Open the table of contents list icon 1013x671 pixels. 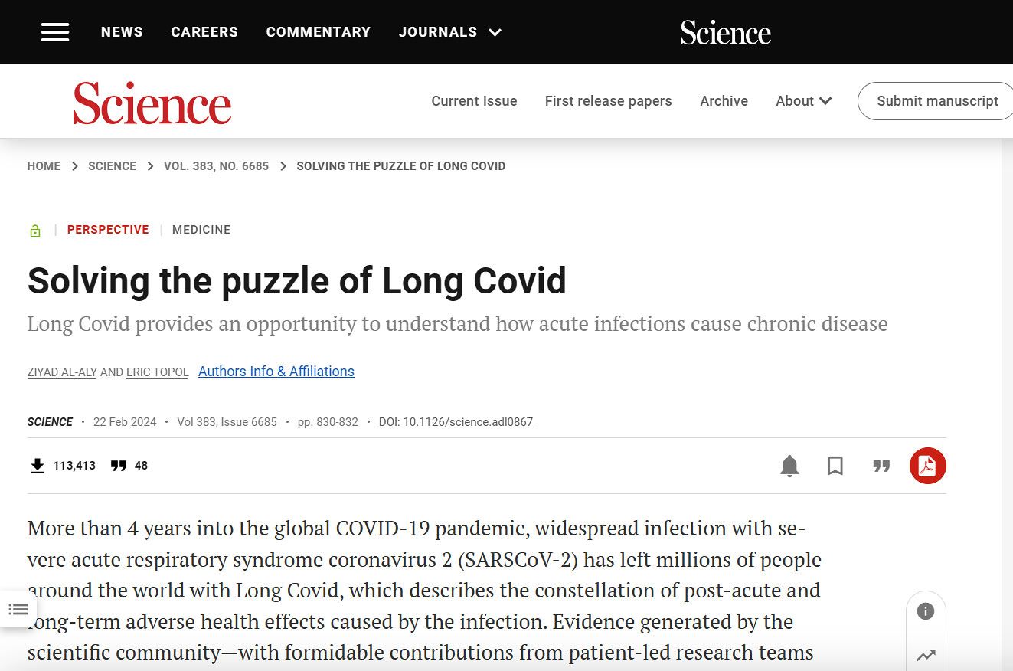pyautogui.click(x=18, y=610)
